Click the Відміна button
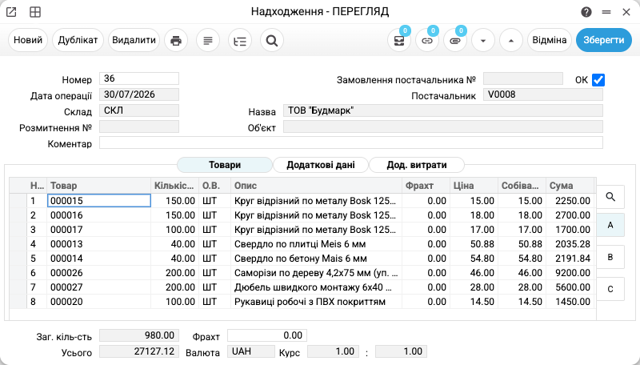The image size is (640, 365). tap(550, 40)
